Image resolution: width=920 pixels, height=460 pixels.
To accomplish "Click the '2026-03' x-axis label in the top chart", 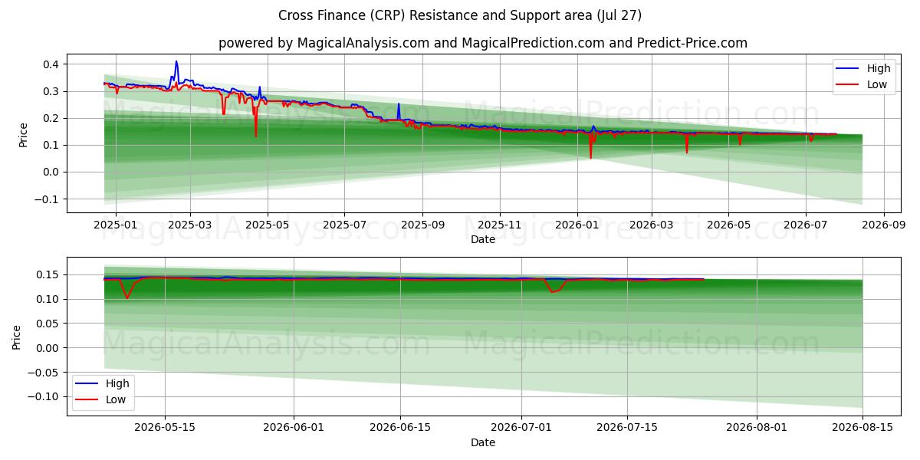I will (x=651, y=225).
